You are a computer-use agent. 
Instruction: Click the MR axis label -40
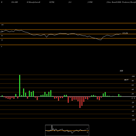(x=133, y=107)
